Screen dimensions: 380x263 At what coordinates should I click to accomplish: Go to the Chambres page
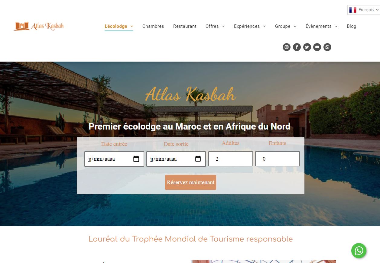153,26
